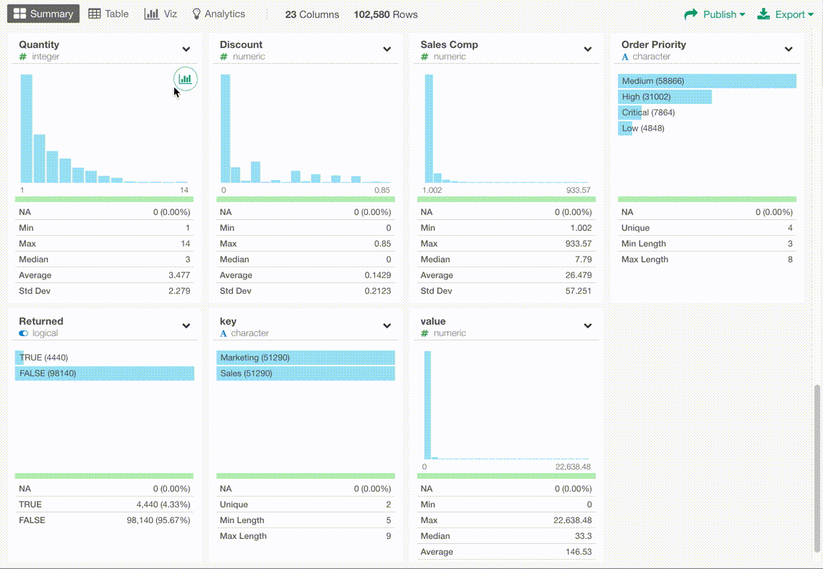Open the Discount column dropdown chevron
Image resolution: width=823 pixels, height=569 pixels.
coord(387,49)
